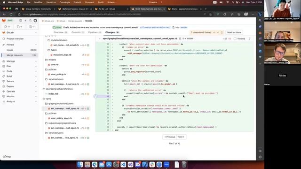
Task: Open Visual Studio Code in the dock
Action: 123,164
